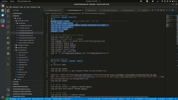Click Ln 3, Col 1 cursor position indicator
Screen dimensions: 178x100
tap(110, 99)
